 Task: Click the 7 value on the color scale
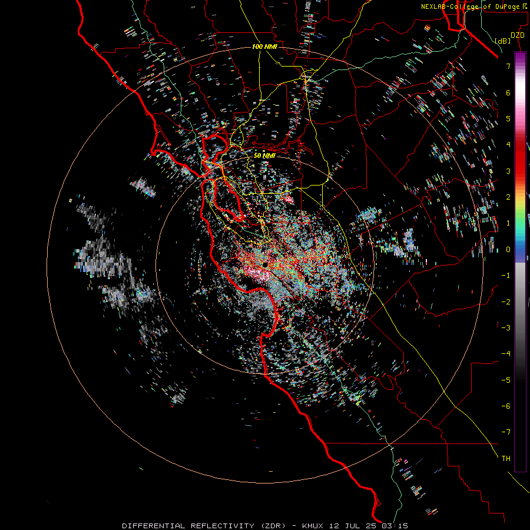click(x=508, y=66)
